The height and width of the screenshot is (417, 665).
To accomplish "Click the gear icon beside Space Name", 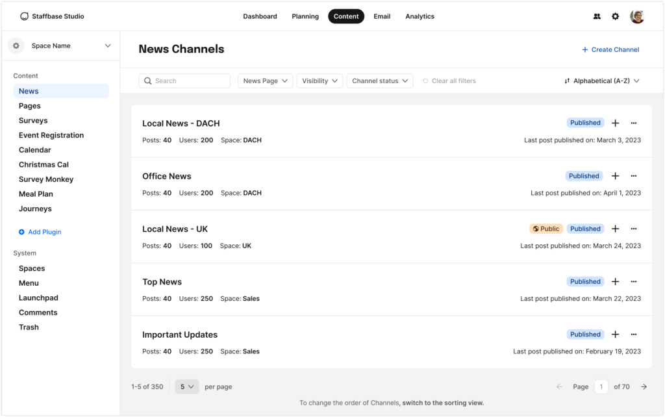I will click(16, 45).
